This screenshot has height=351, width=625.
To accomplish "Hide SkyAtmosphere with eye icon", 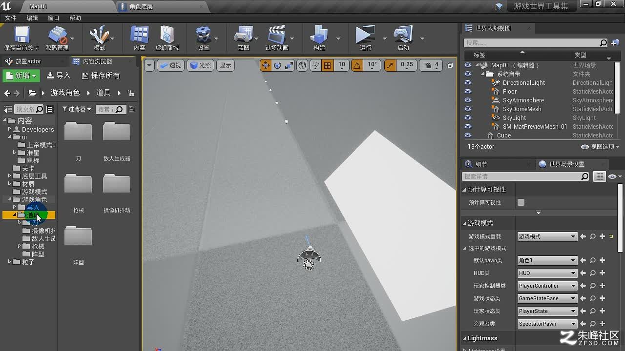I will click(468, 100).
